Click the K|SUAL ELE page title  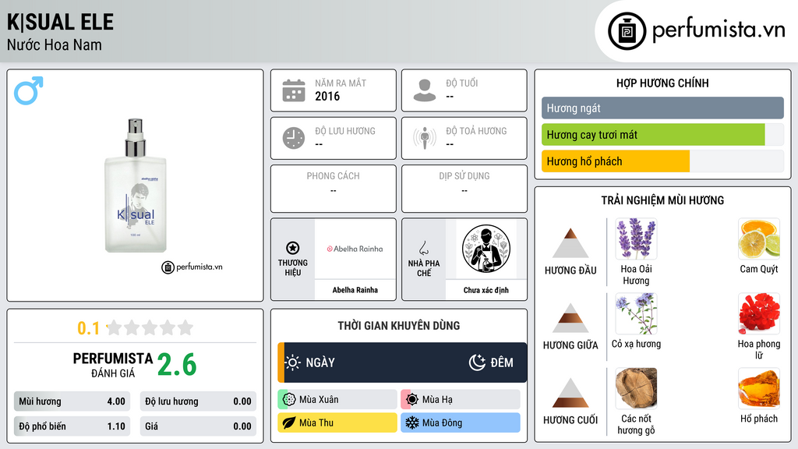pyautogui.click(x=60, y=22)
